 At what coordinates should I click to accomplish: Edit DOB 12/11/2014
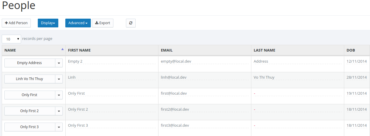click(x=357, y=61)
